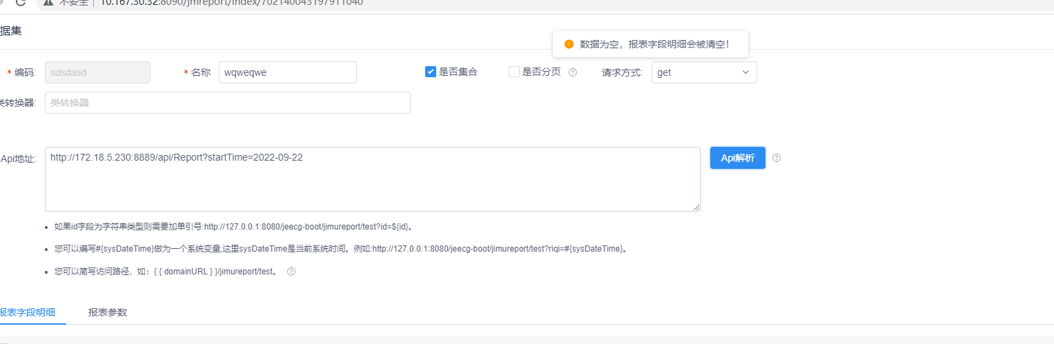Click the sysDateTime system variable hint

coord(342,249)
